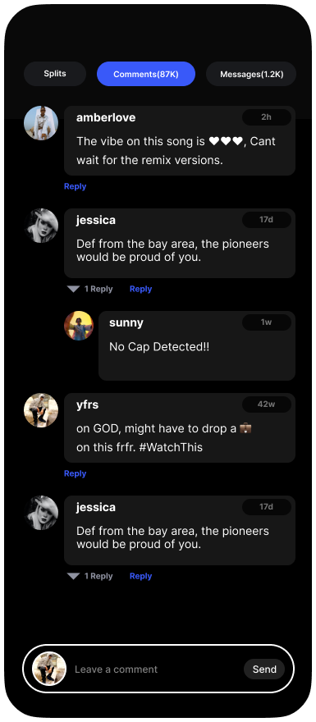Screen dimensions: 316x722
Task: Switch to the Splits tab
Action: tap(55, 74)
